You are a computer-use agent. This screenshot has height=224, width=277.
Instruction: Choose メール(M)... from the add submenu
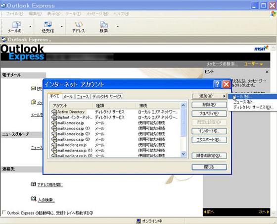pos(252,97)
